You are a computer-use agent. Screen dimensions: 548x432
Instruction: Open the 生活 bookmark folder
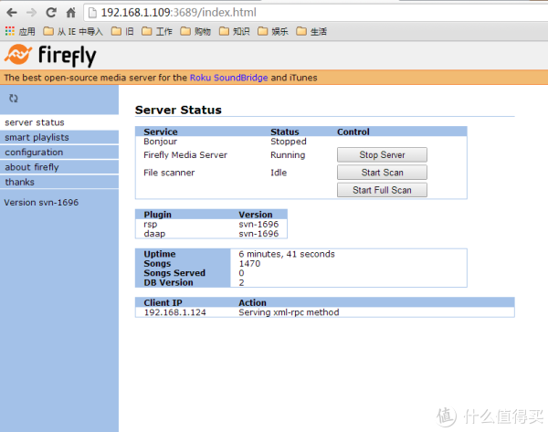[311, 32]
